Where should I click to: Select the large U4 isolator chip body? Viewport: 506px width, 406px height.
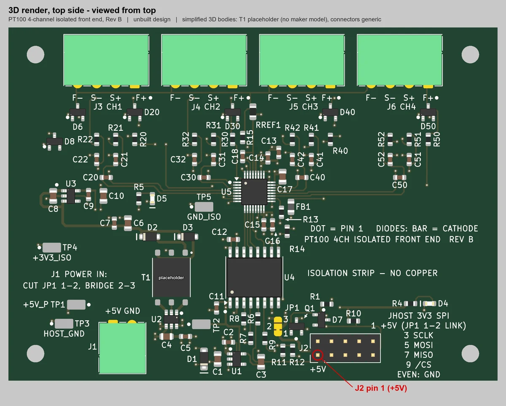click(254, 277)
